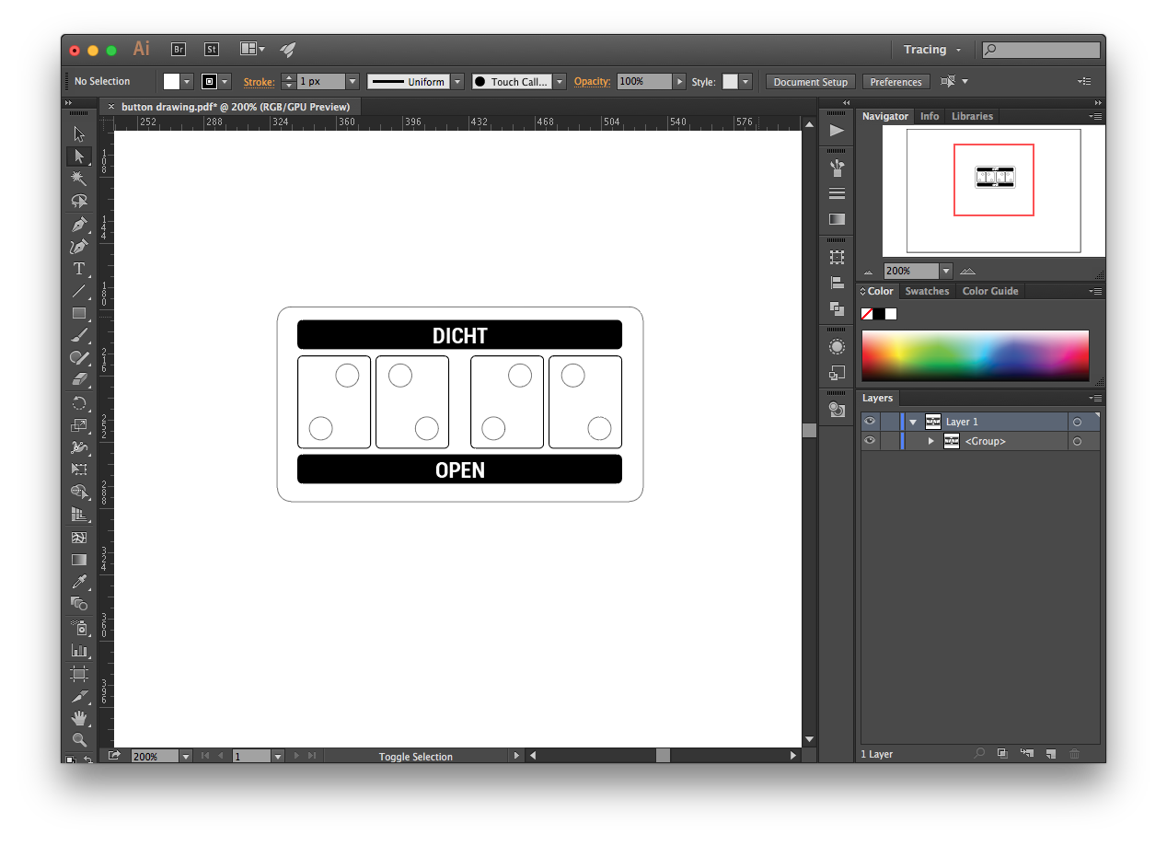This screenshot has width=1167, height=846.
Task: Pick a color from the spectrum bar
Action: (x=975, y=354)
